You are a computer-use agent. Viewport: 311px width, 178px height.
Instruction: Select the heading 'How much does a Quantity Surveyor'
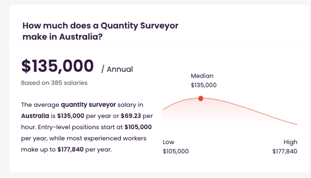(x=100, y=26)
